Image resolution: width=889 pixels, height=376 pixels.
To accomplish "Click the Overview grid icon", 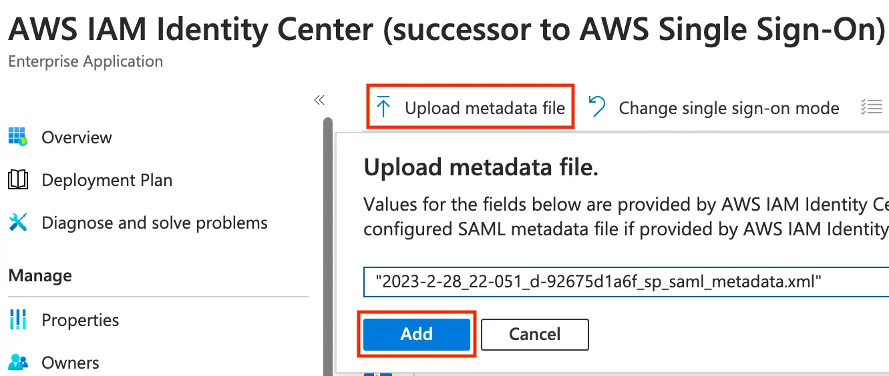I will tap(17, 137).
